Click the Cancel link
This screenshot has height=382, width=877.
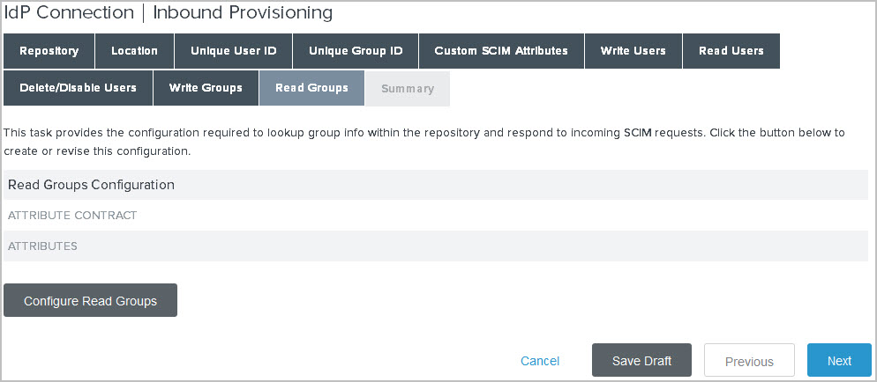(x=540, y=361)
